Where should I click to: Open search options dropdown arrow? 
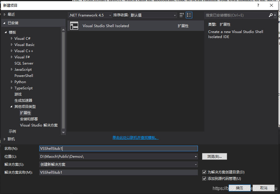coord(275,15)
